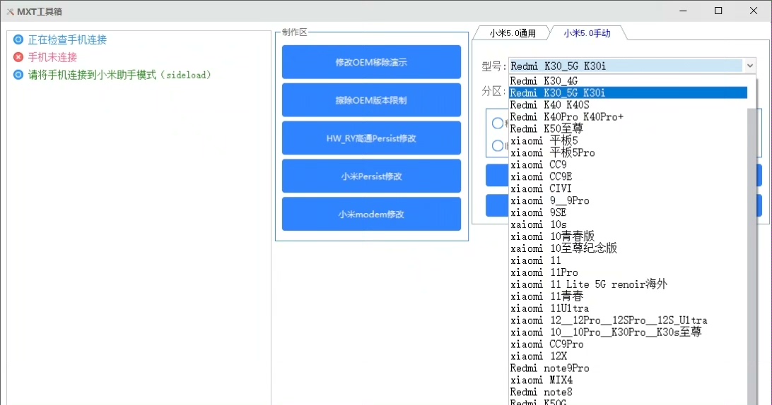
Task: Pick the xiaomi 11 entry
Action: [628, 260]
